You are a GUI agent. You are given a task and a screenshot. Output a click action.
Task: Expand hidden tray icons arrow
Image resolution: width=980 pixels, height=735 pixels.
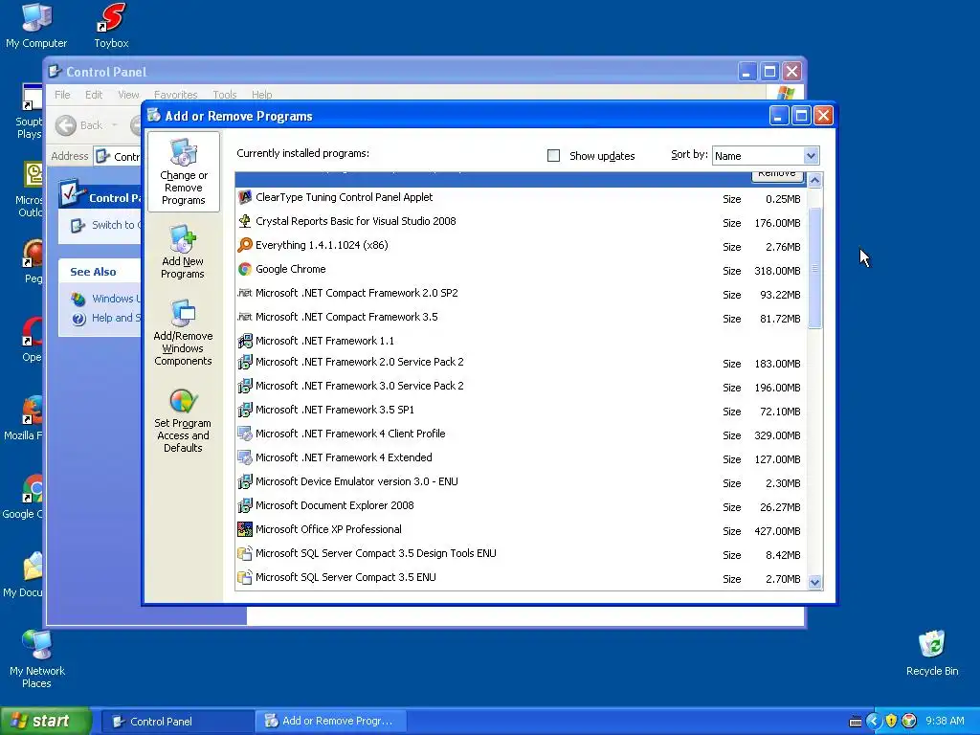pos(873,721)
